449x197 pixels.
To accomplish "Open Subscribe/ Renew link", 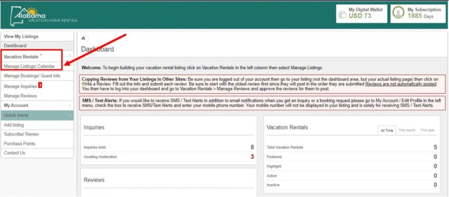I will coord(20,135).
